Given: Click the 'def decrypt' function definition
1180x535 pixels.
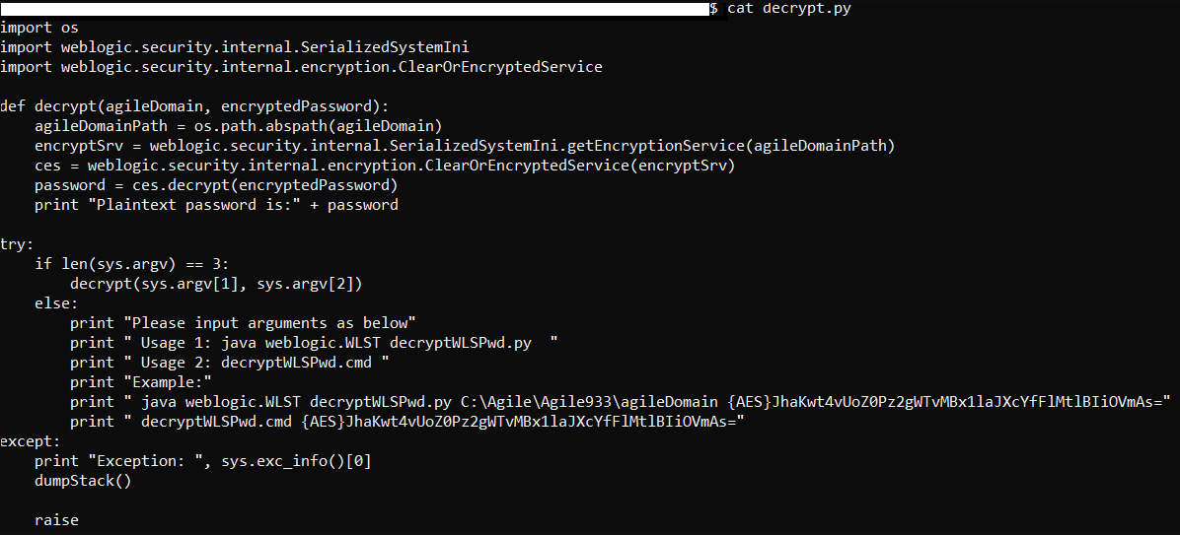Looking at the screenshot, I should (195, 106).
